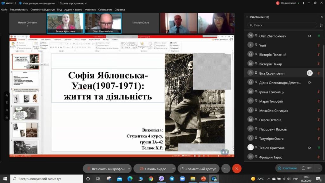This screenshot has height=183, width=325.
Task: Open the Совещание menu
Action: click(105, 10)
